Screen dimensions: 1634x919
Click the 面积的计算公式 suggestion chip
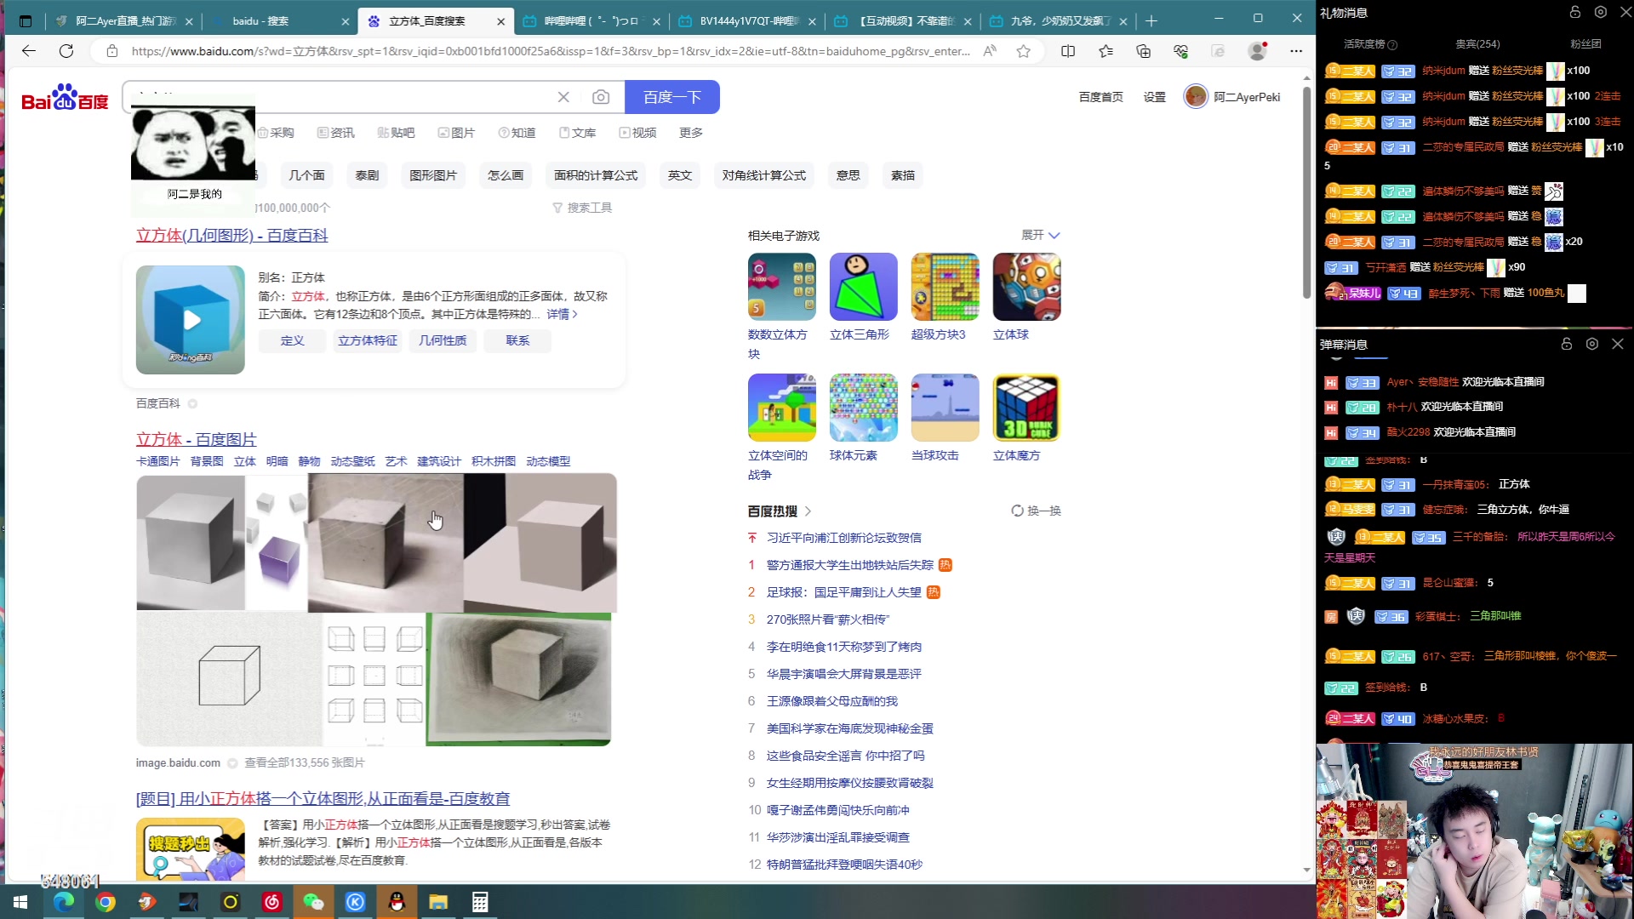(596, 175)
